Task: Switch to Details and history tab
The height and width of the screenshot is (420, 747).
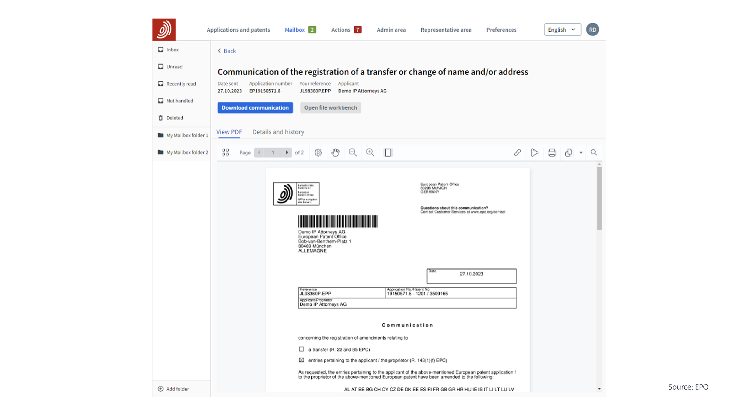Action: 278,132
